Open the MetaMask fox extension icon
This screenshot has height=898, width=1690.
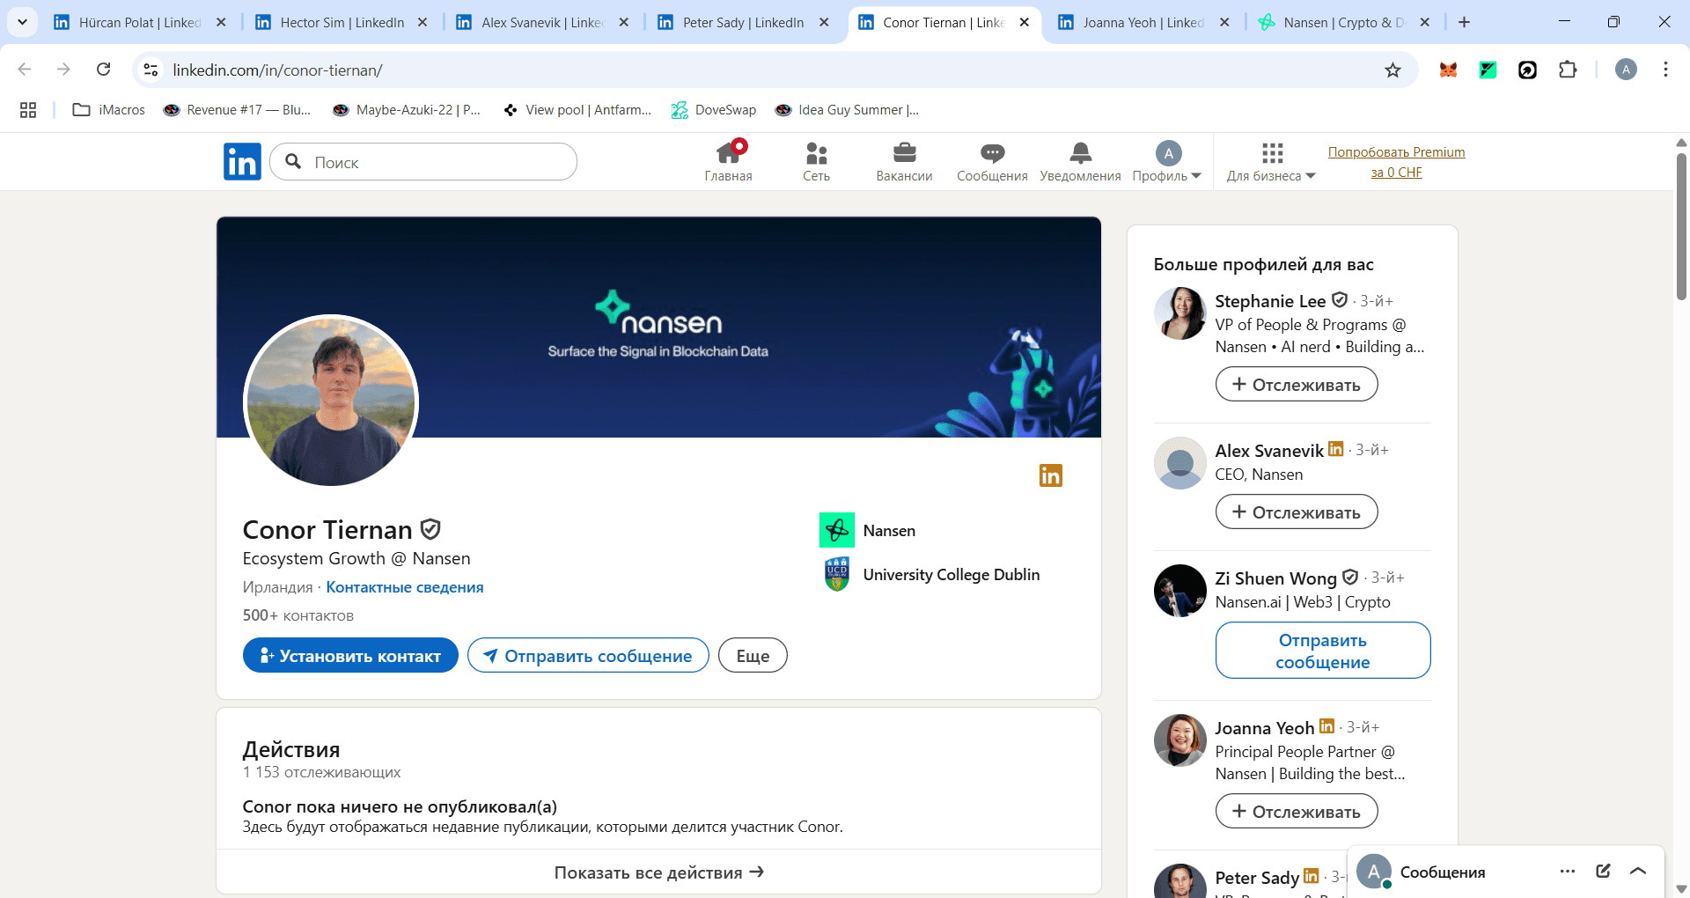click(x=1448, y=70)
